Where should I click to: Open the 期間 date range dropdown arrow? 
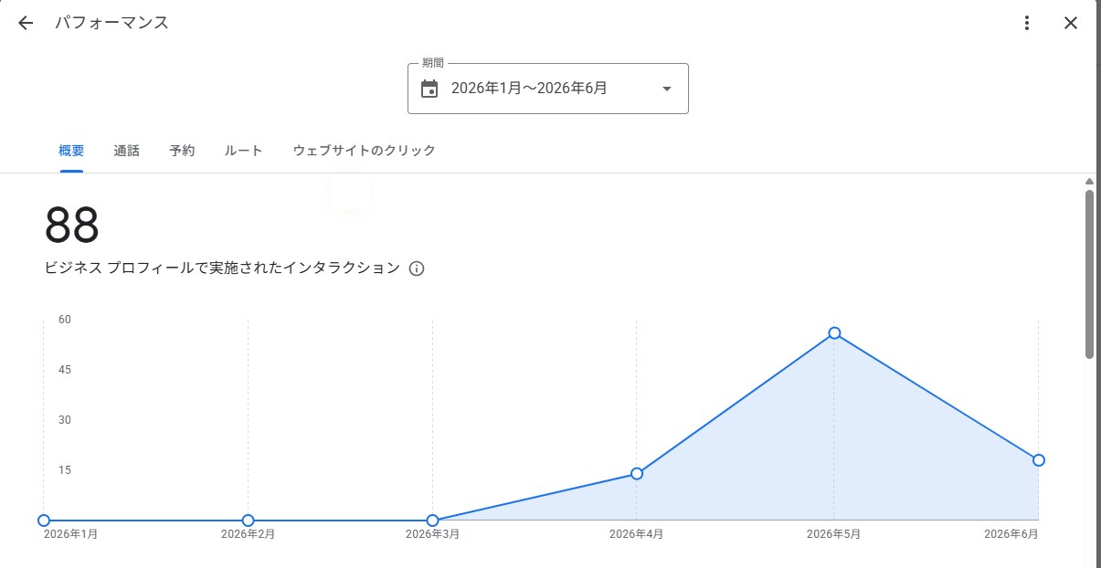(x=666, y=89)
